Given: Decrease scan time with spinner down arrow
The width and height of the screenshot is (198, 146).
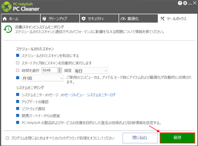Looking at the screenshot, I should [60, 72].
